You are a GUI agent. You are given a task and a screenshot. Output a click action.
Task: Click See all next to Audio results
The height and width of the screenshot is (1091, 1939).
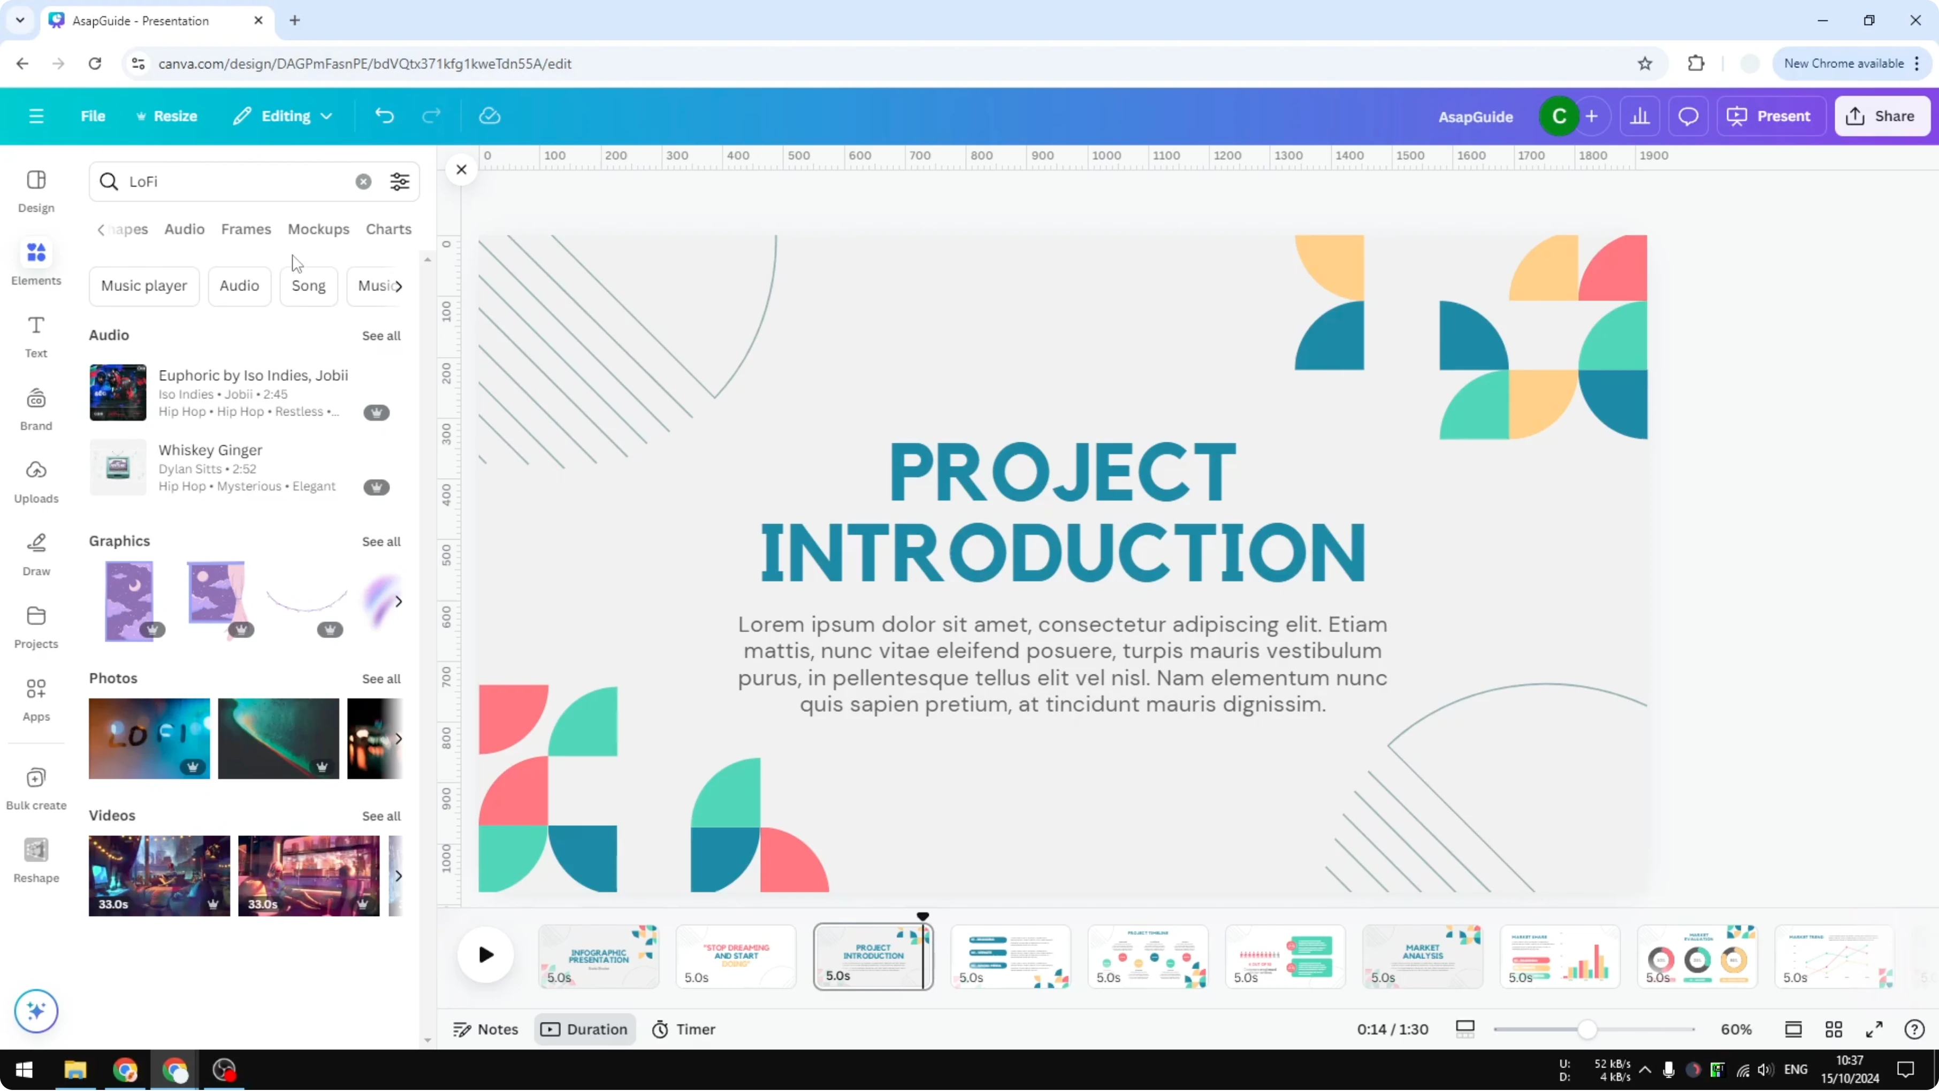381,335
